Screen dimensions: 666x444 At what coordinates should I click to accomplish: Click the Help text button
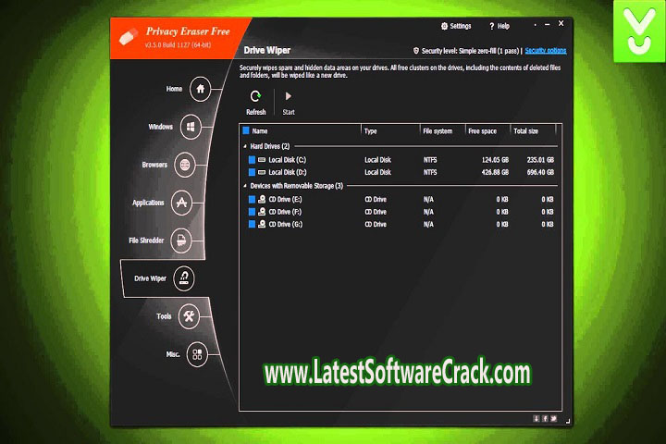click(x=503, y=26)
